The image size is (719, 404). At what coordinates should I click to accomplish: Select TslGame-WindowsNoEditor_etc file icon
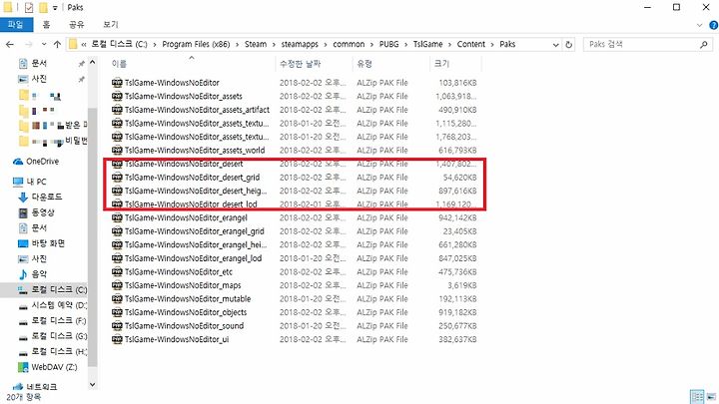[117, 272]
